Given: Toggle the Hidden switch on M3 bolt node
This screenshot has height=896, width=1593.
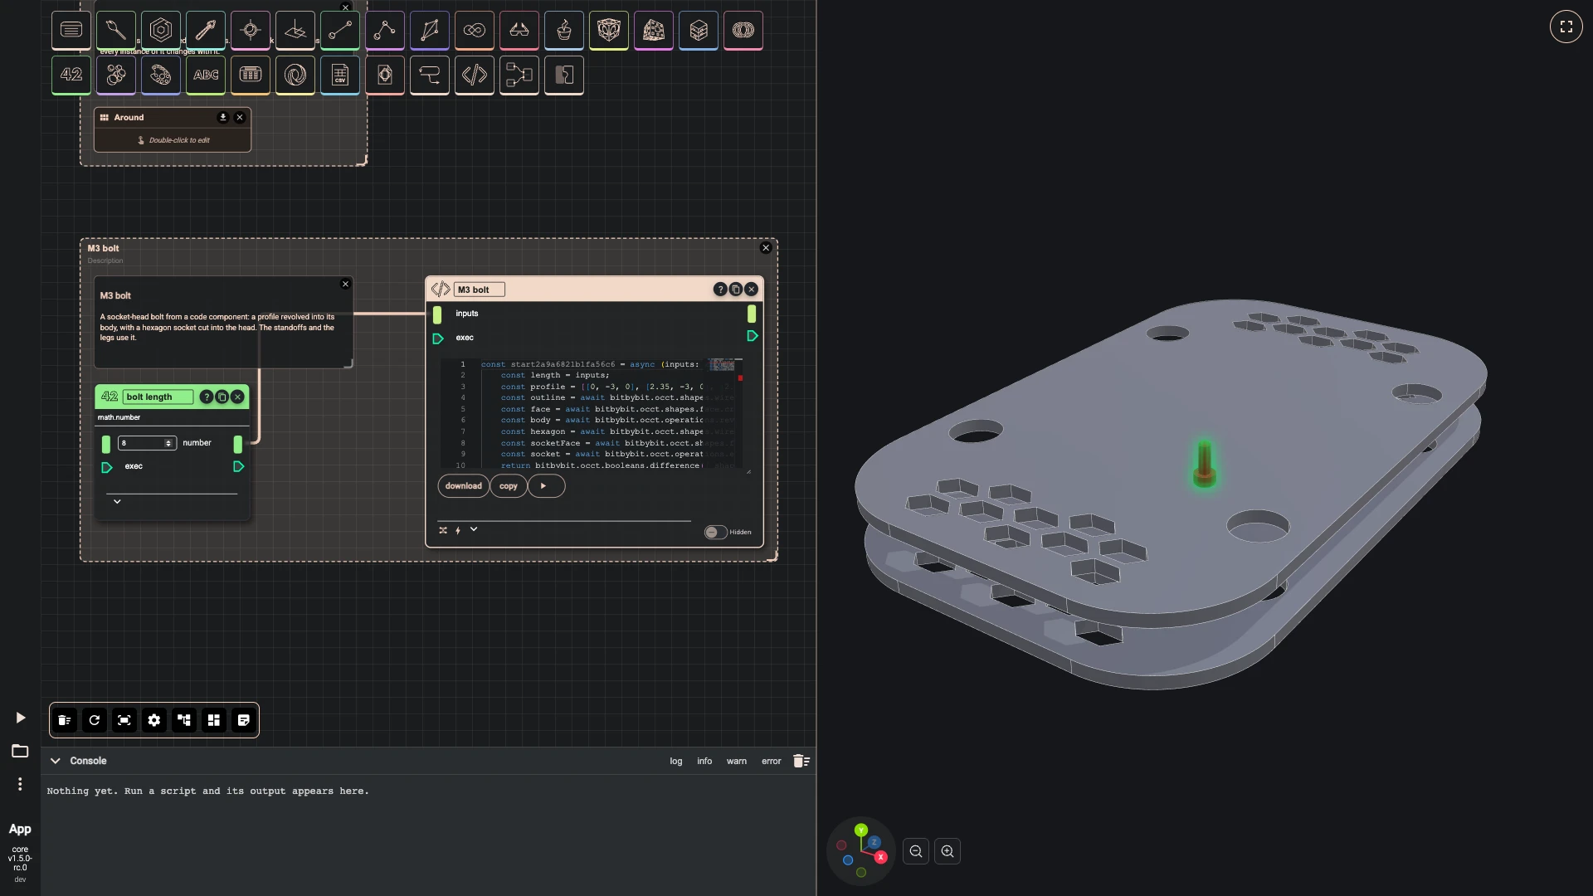Looking at the screenshot, I should (715, 532).
